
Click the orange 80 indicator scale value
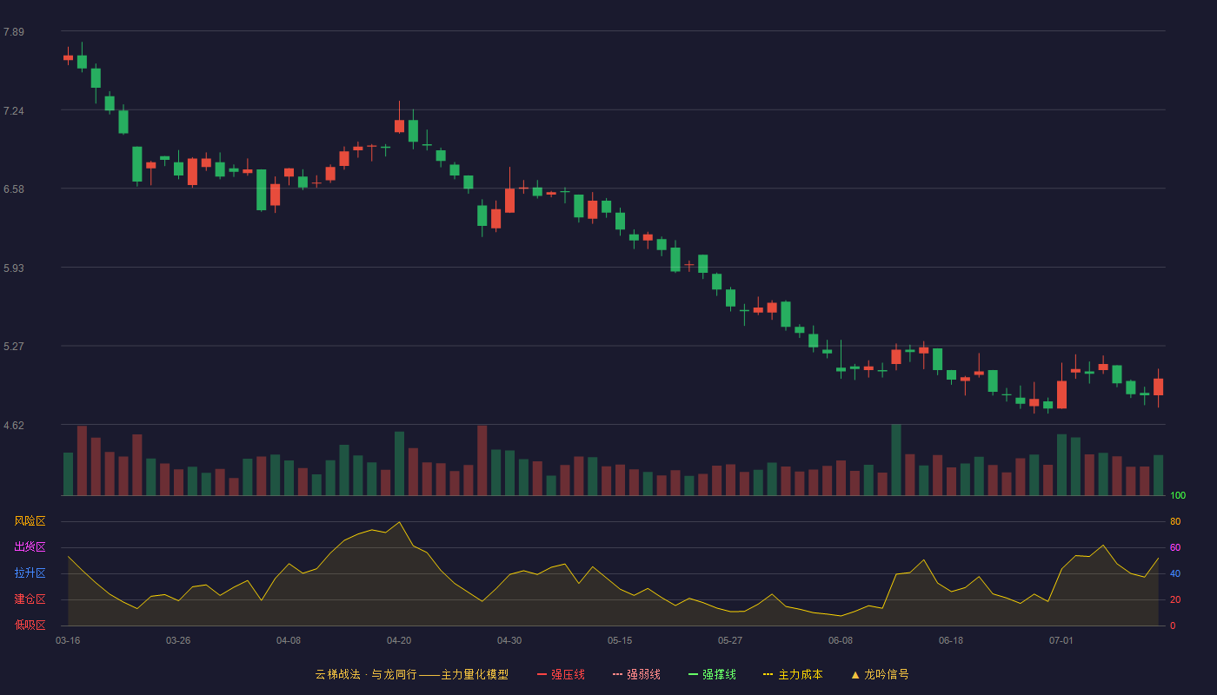[x=1175, y=521]
